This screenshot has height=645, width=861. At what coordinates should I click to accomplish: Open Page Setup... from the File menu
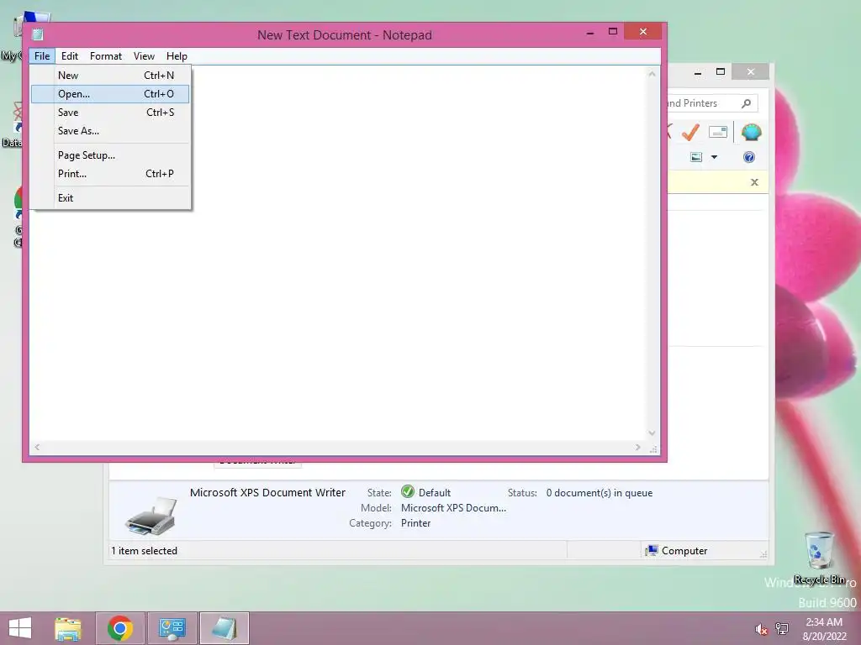[x=110, y=155]
